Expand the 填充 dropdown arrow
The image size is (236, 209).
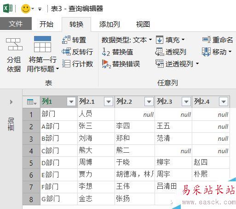[183, 40]
